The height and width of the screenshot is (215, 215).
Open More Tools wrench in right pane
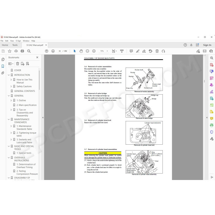212,139
